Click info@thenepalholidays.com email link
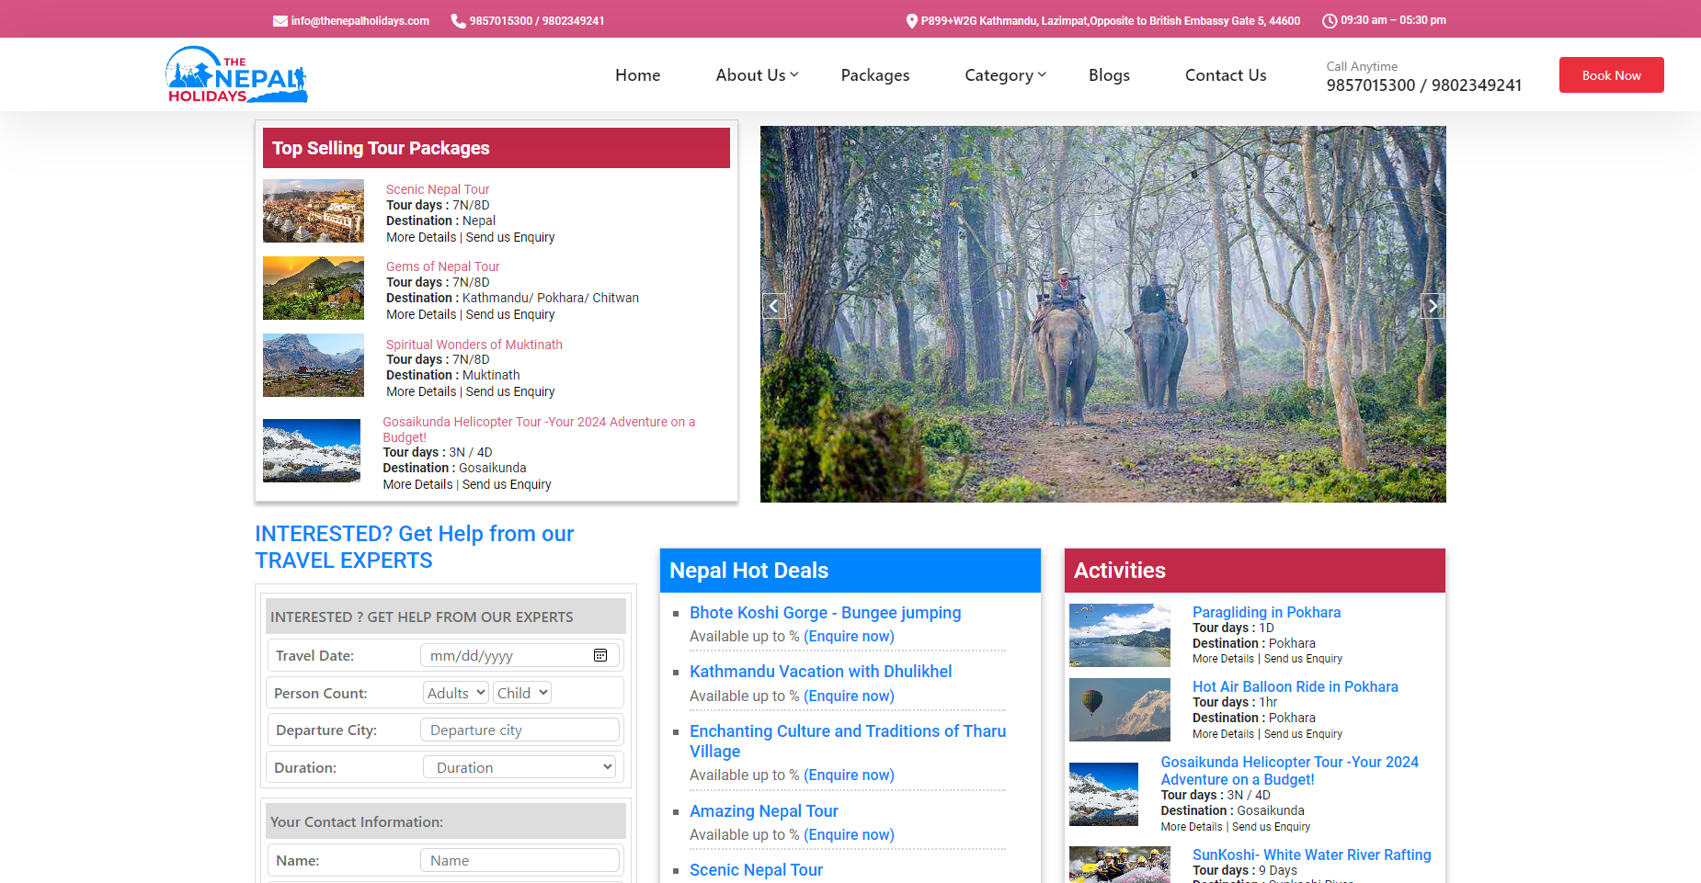Image resolution: width=1701 pixels, height=883 pixels. click(x=360, y=21)
